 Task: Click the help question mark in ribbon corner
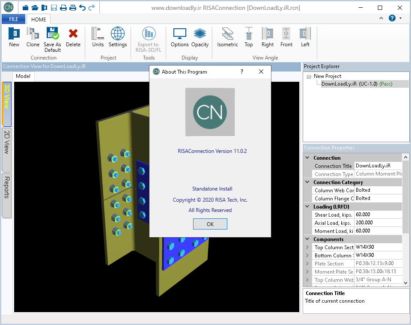[x=392, y=18]
